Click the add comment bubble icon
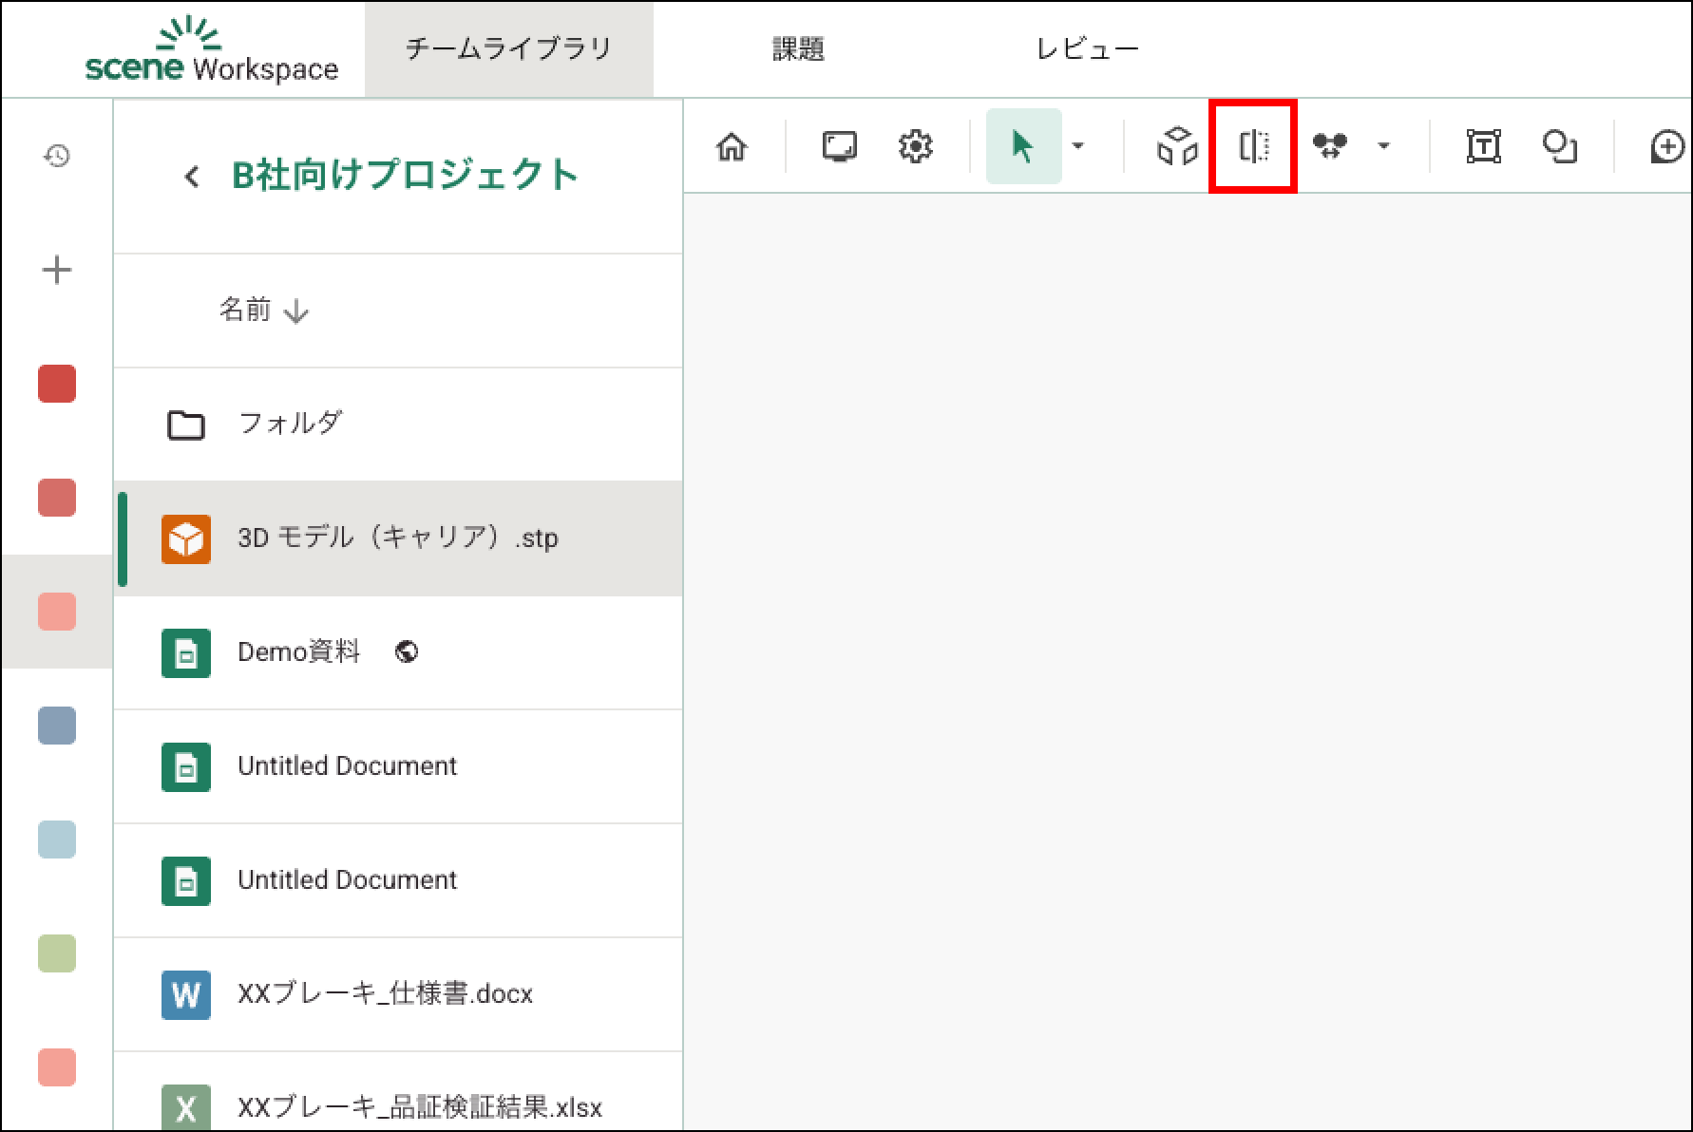 tap(1667, 147)
